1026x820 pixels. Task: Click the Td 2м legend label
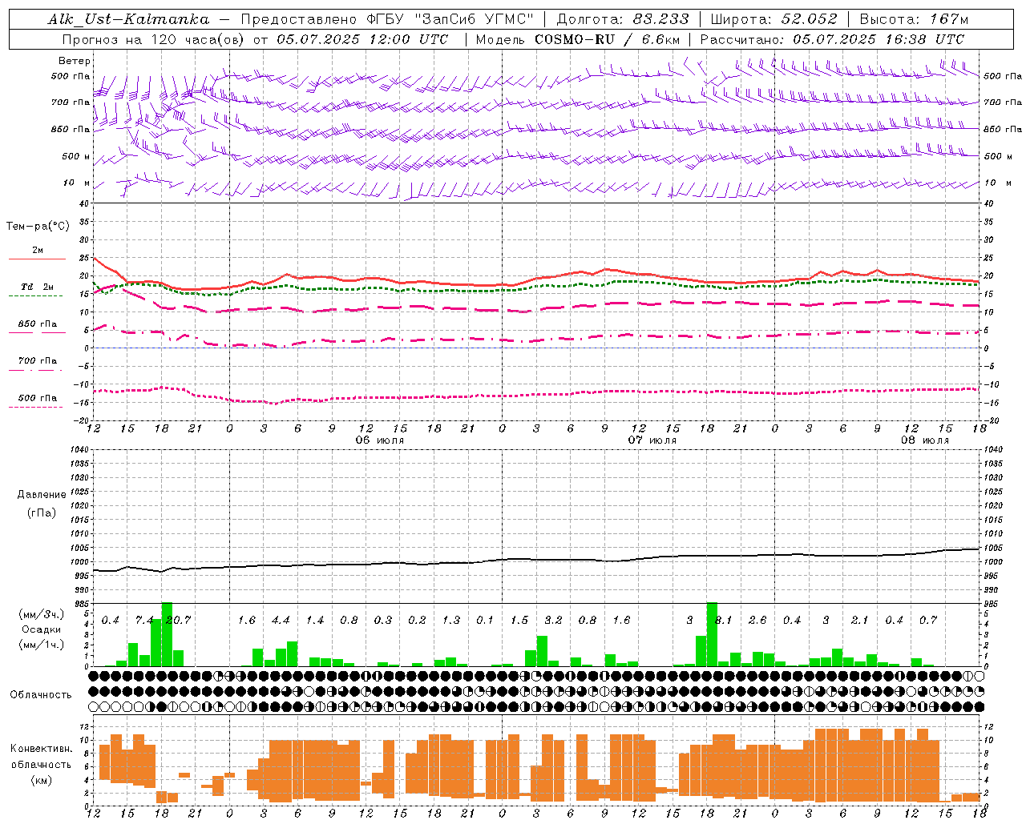(x=38, y=287)
